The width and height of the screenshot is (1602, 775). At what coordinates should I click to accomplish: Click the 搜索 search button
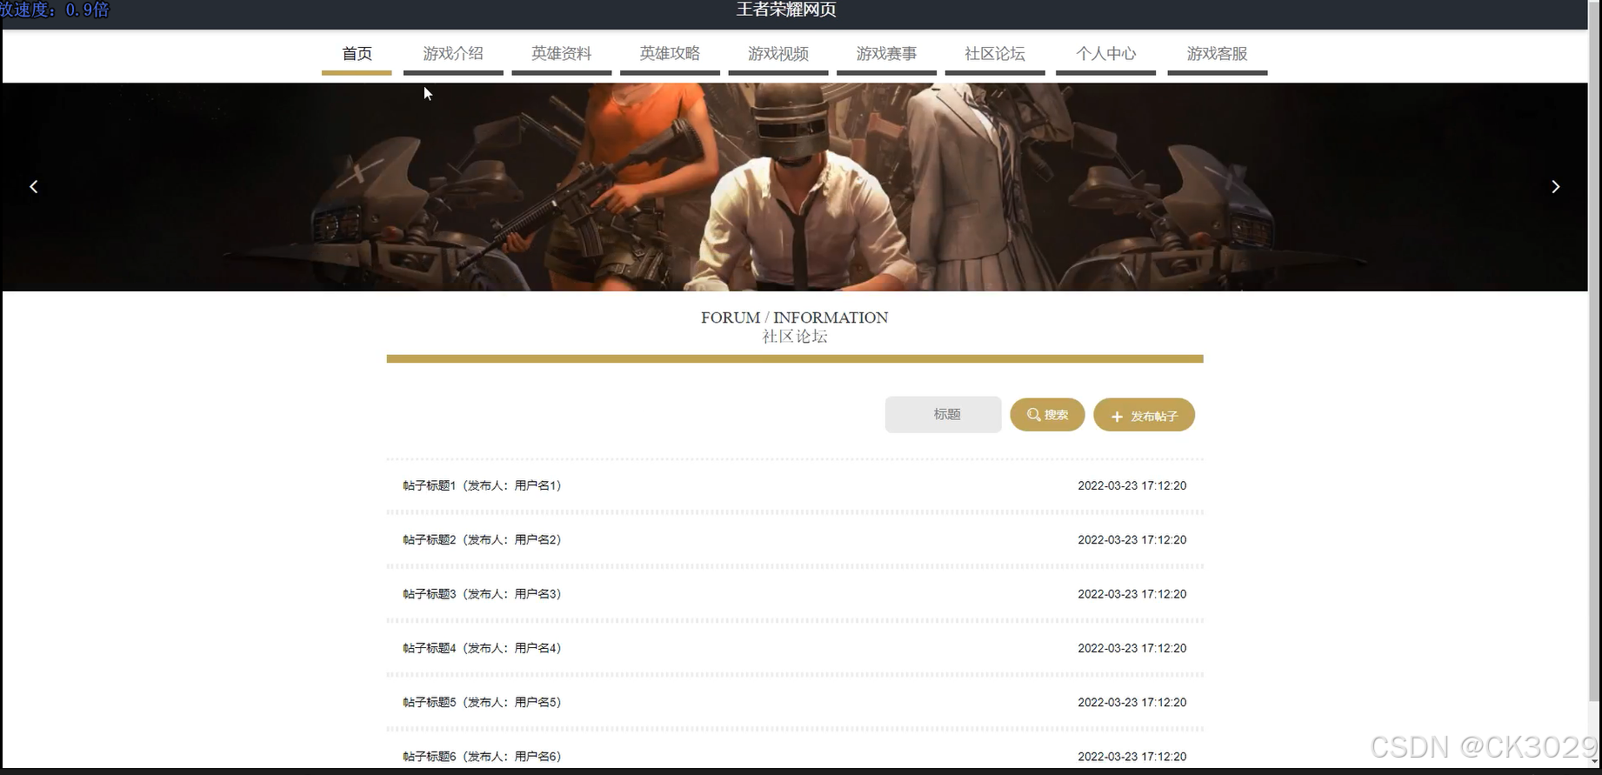(1047, 415)
